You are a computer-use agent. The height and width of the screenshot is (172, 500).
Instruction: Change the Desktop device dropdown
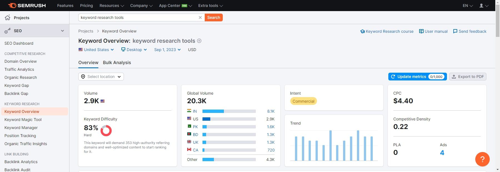point(134,50)
